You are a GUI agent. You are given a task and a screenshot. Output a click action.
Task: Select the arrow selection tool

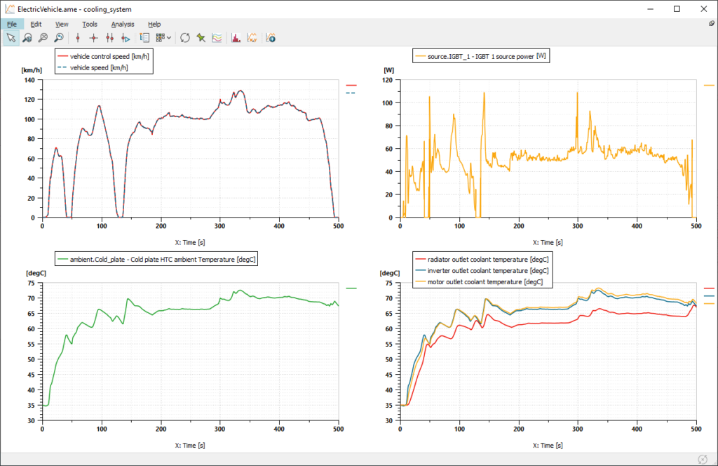(x=11, y=37)
